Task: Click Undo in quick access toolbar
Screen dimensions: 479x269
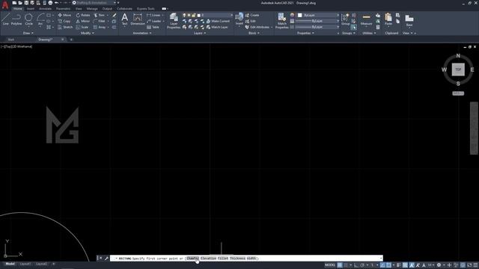Action: [x=57, y=3]
